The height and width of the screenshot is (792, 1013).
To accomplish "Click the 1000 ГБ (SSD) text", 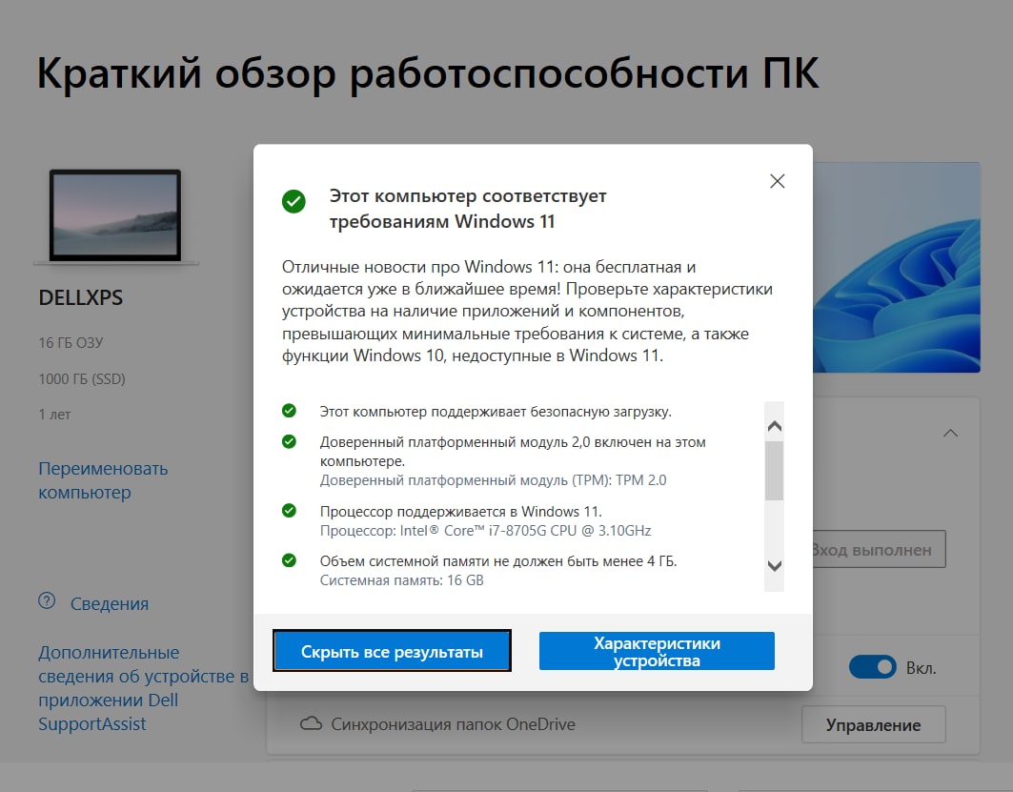I will coord(82,379).
